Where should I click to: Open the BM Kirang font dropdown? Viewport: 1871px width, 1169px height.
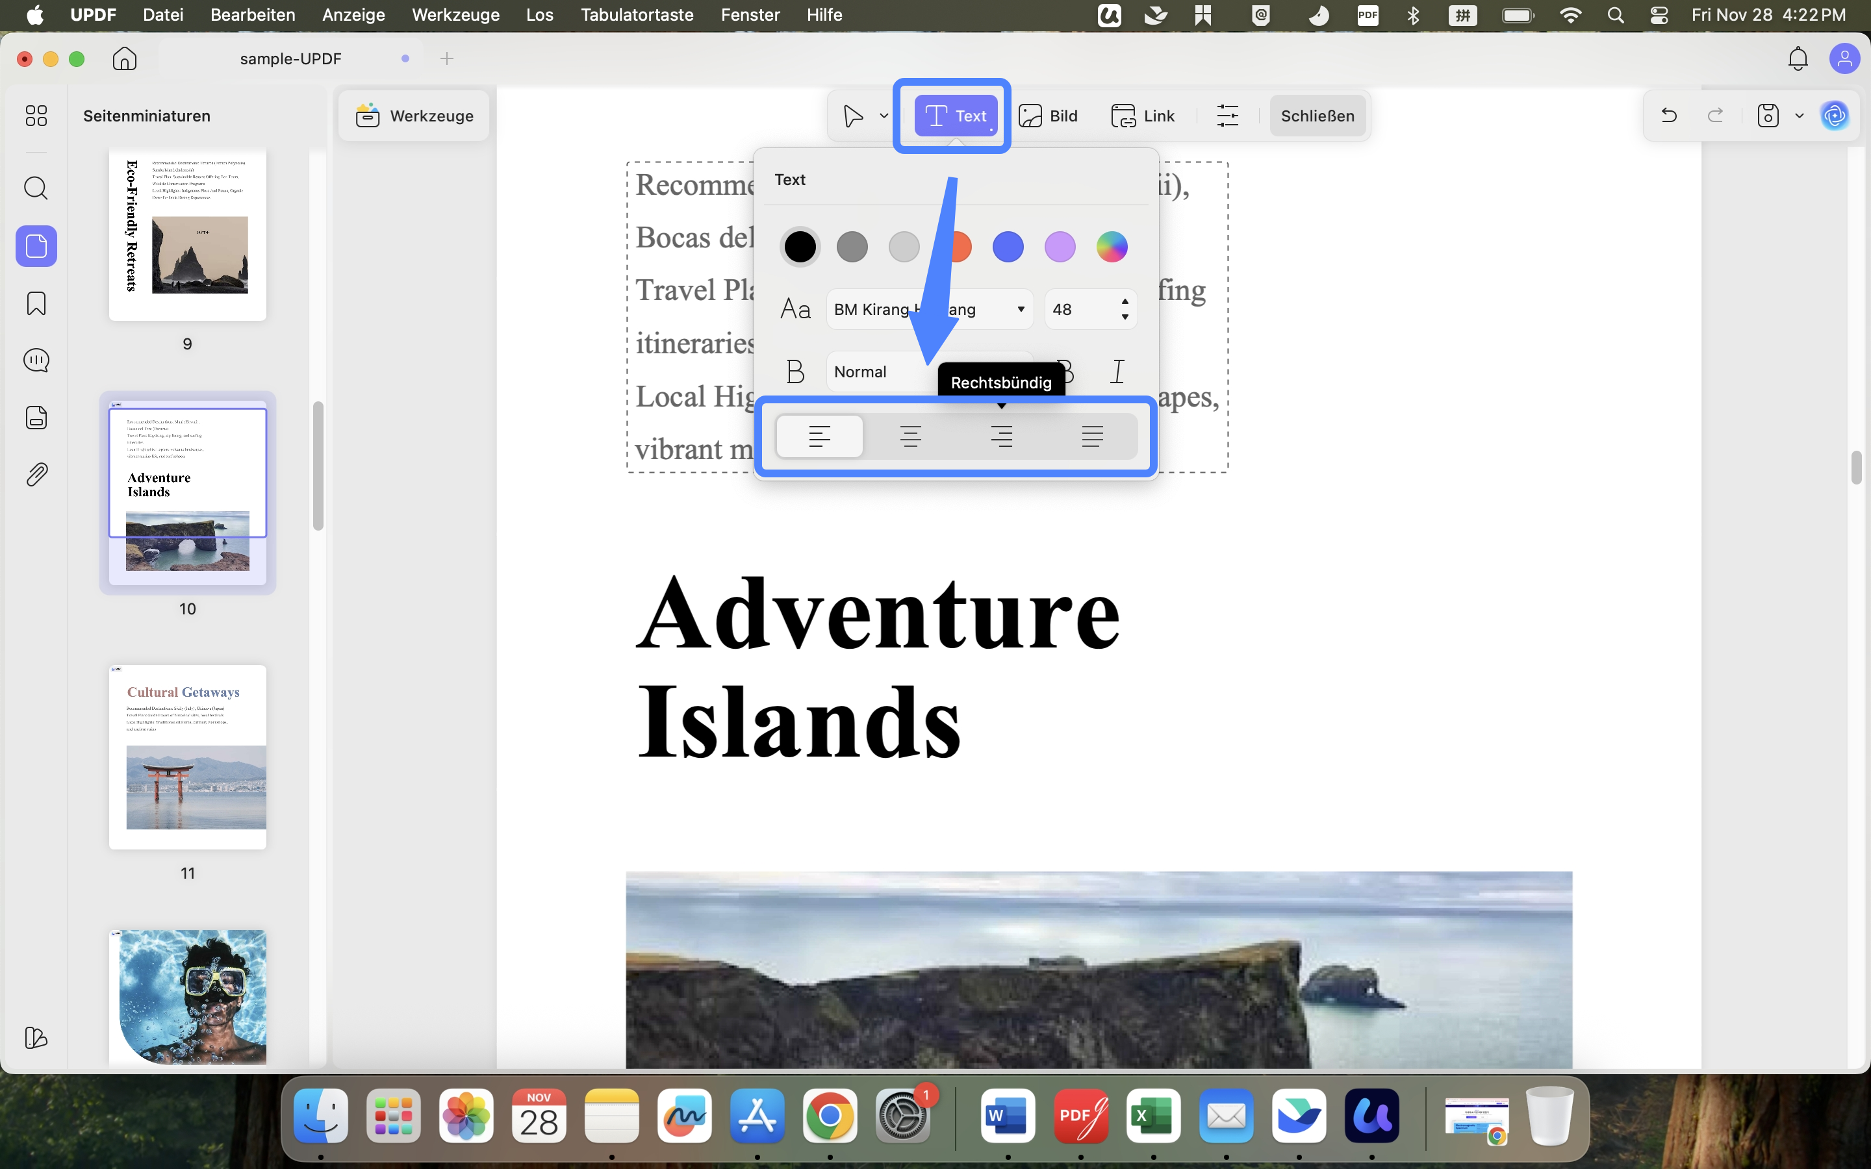pyautogui.click(x=928, y=308)
